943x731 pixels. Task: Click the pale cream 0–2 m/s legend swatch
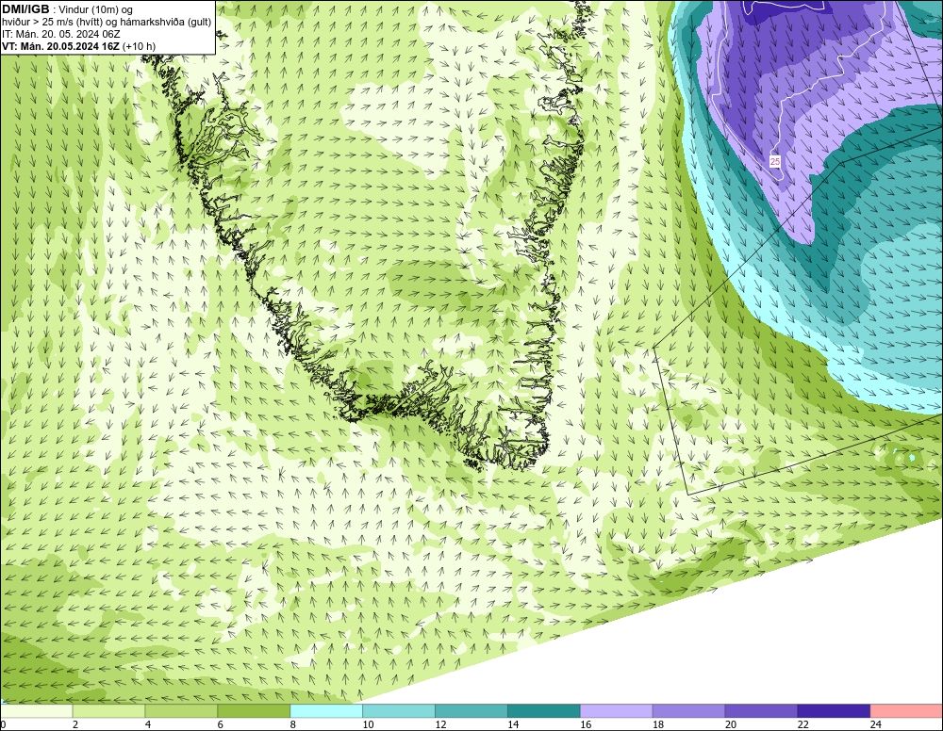(x=37, y=711)
